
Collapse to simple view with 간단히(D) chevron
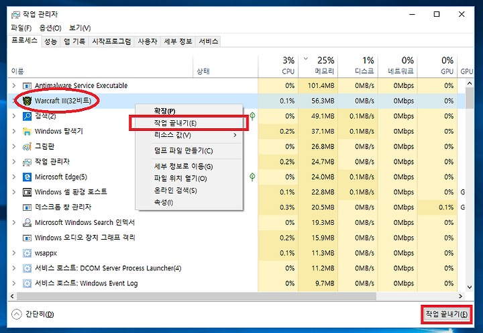tap(17, 314)
